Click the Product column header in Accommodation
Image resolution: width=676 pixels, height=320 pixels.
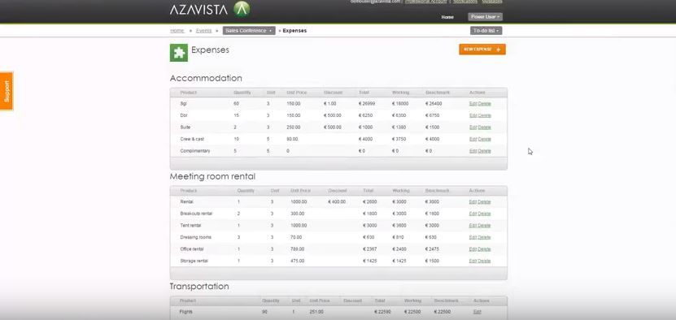189,93
